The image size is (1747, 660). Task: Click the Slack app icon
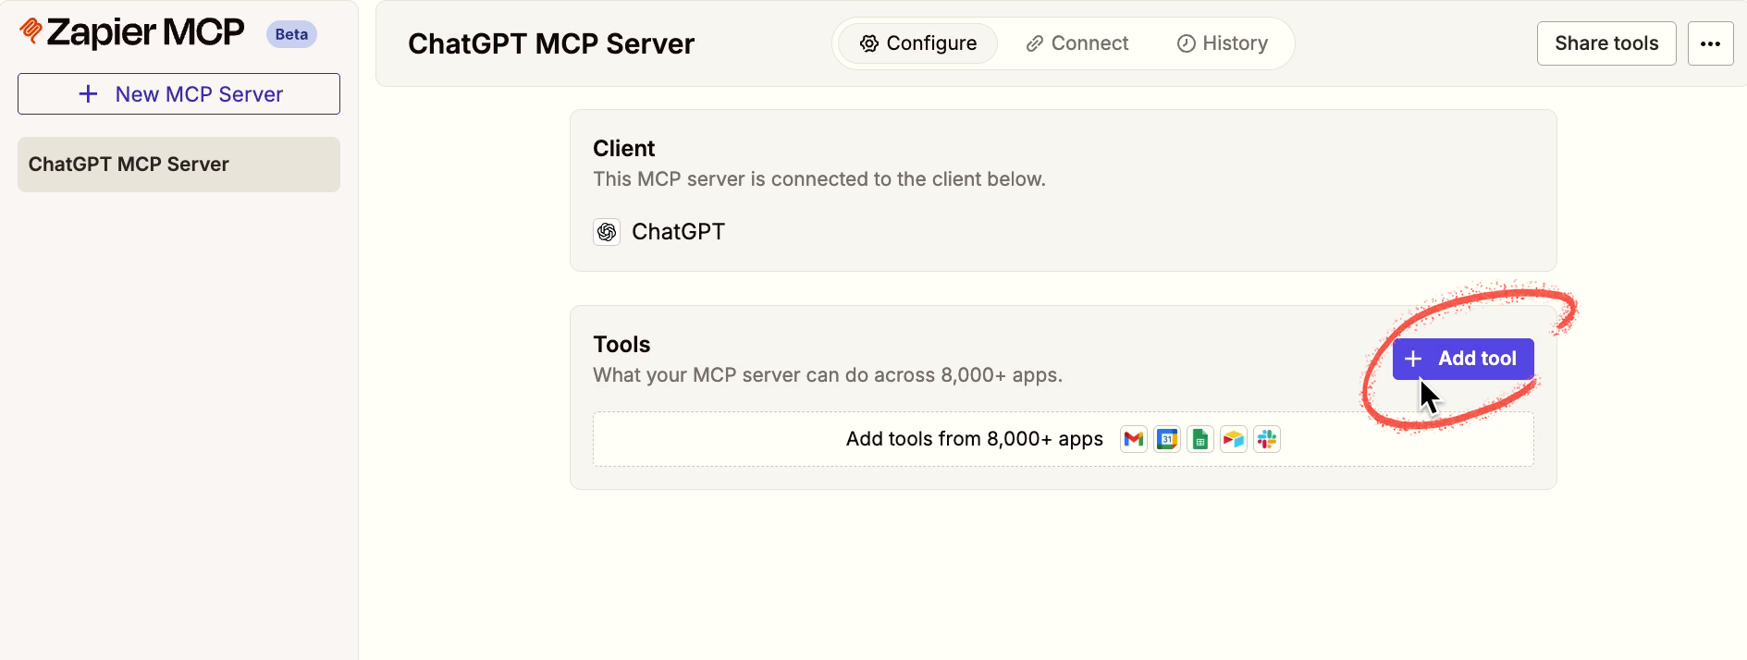pos(1267,439)
